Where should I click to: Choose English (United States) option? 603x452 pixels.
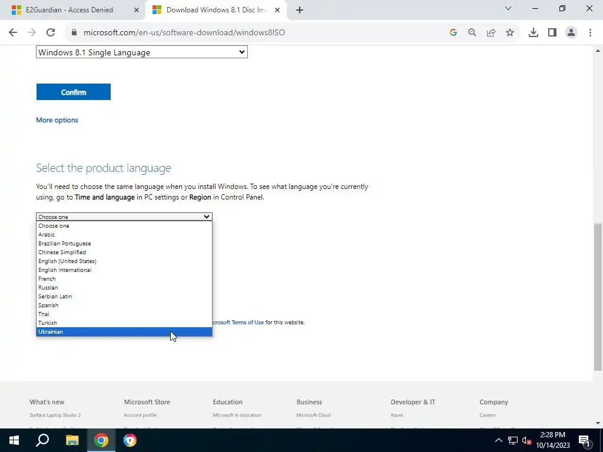tap(124, 261)
